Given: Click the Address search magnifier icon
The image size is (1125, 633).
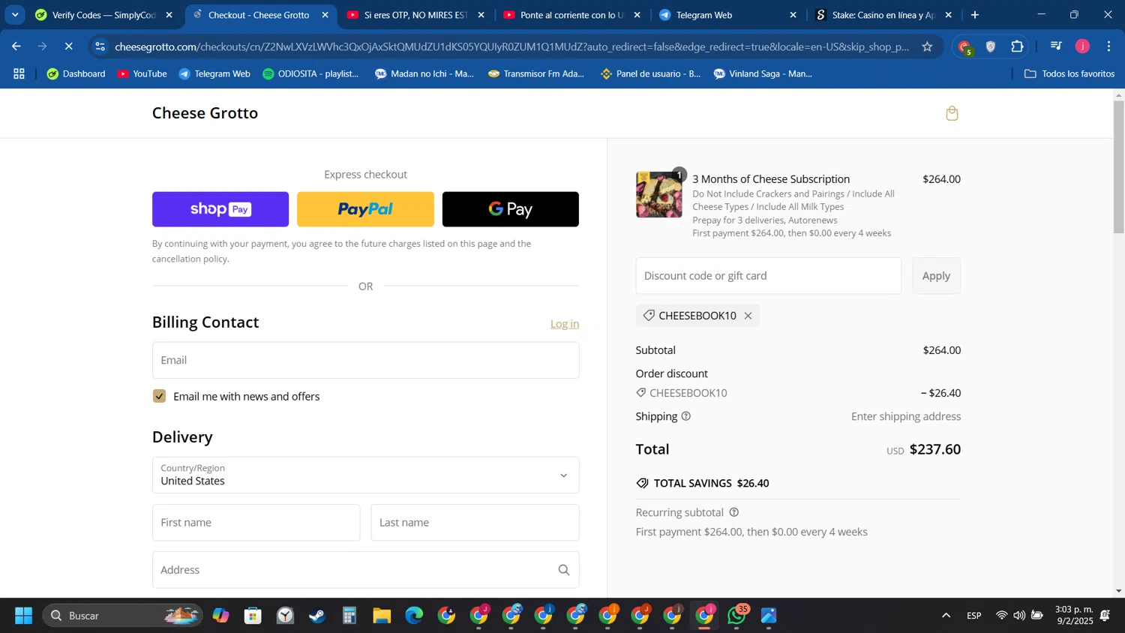Looking at the screenshot, I should pos(564,570).
